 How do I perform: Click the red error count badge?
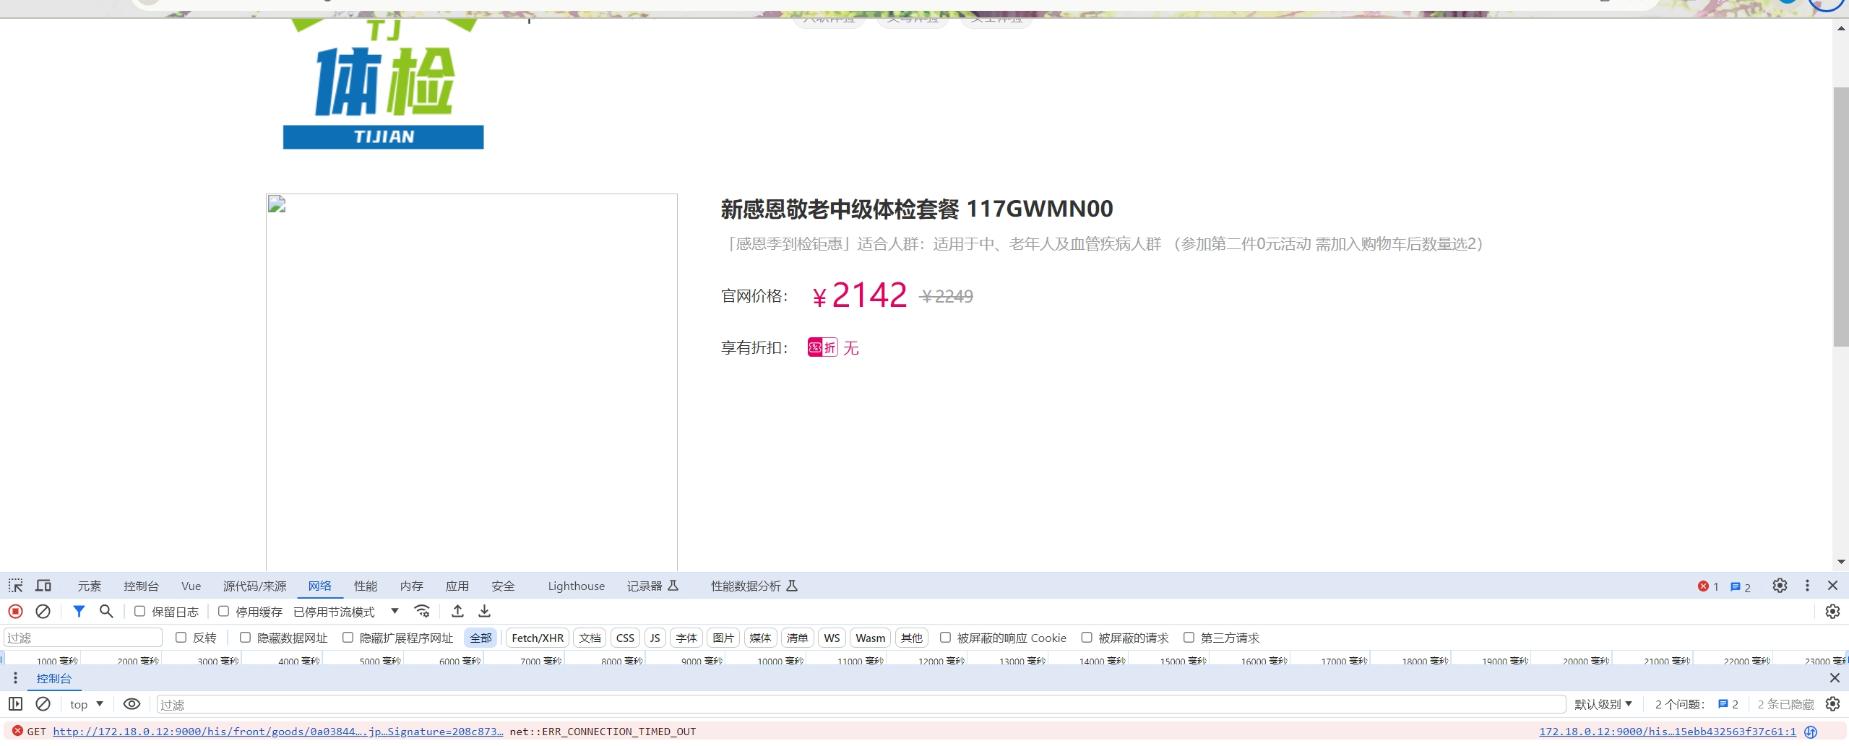tap(1708, 586)
